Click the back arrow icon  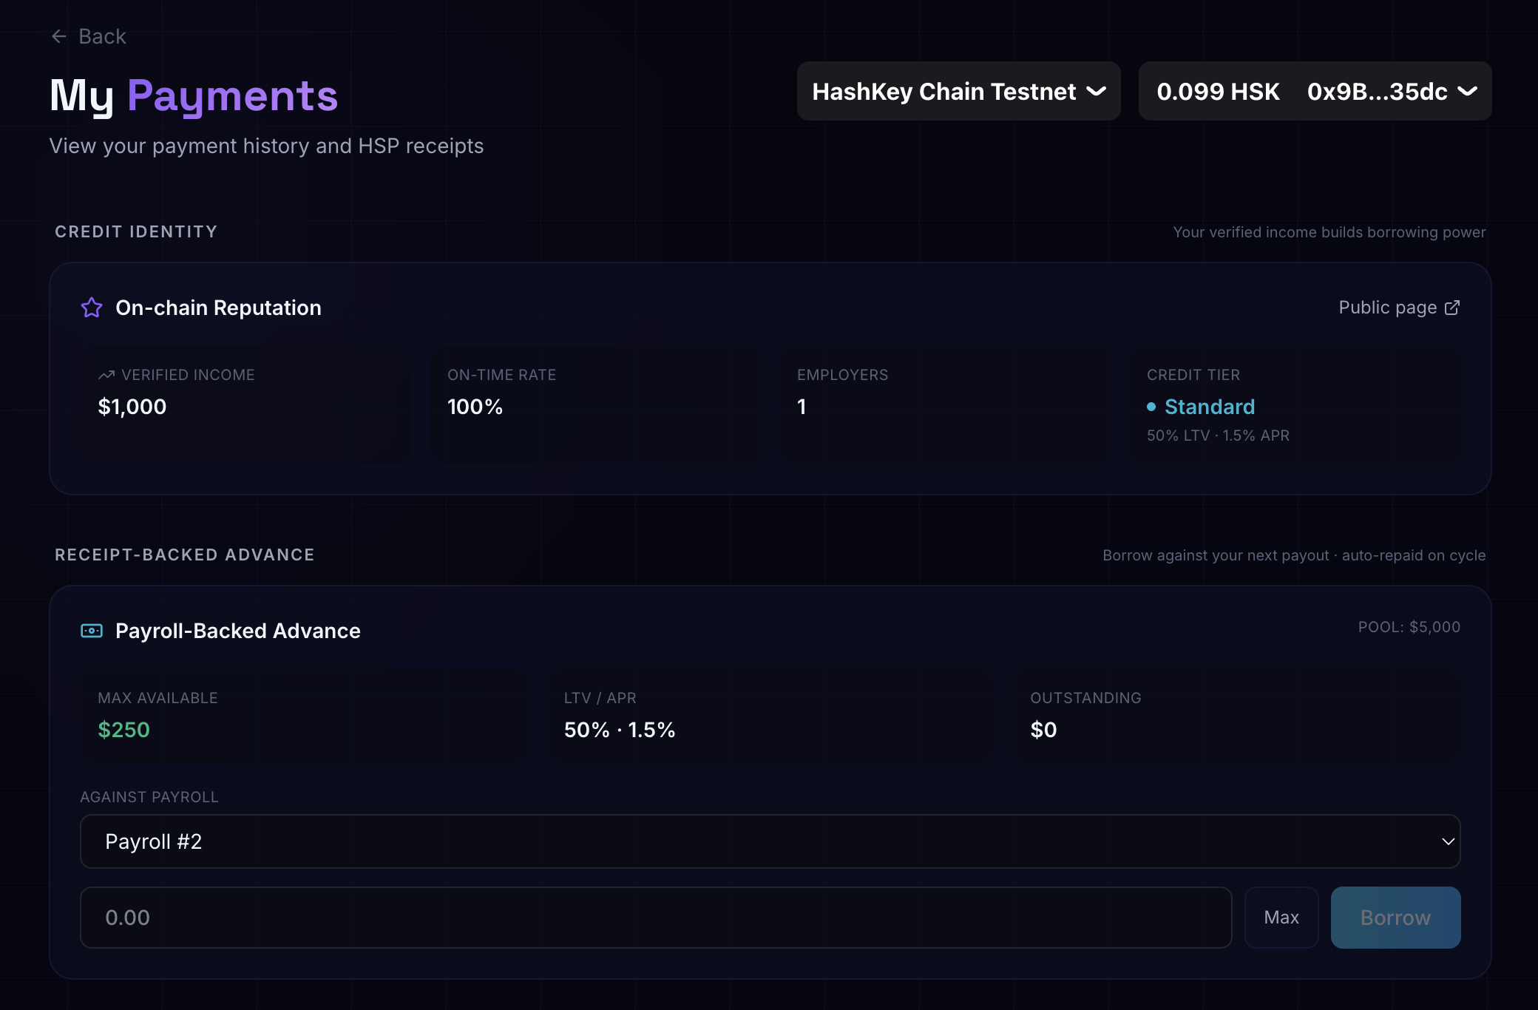tap(59, 36)
